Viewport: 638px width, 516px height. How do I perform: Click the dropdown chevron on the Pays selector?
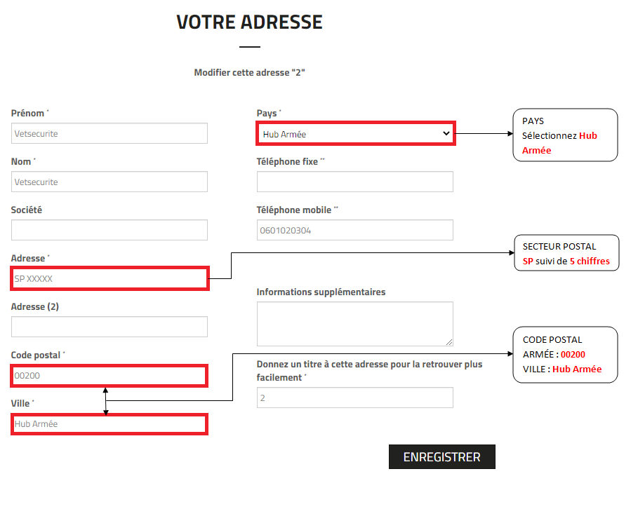pyautogui.click(x=446, y=133)
